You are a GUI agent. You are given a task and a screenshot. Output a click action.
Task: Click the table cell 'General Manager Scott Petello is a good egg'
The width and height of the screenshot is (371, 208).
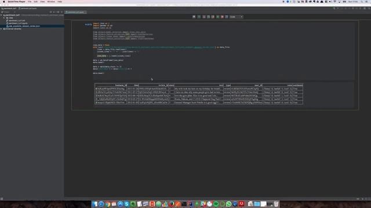(x=199, y=103)
